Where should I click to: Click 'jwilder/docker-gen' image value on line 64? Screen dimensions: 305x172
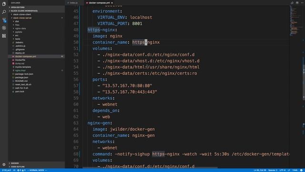[x=132, y=129]
